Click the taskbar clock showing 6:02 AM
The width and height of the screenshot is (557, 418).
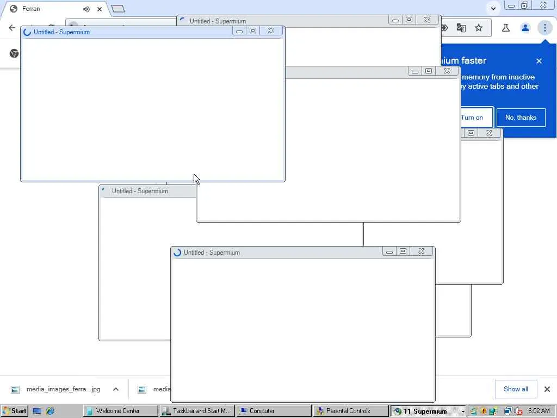point(539,411)
